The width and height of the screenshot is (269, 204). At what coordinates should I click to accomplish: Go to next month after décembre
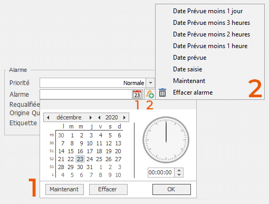click(91, 117)
